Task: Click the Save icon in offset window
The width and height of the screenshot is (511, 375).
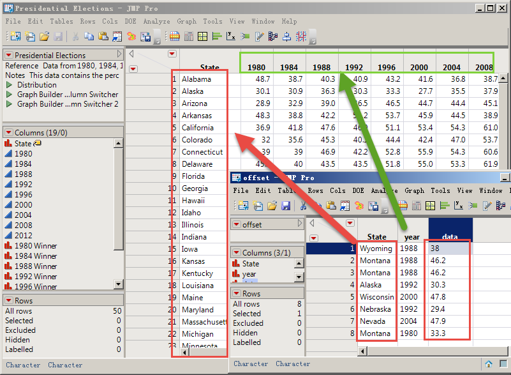Action: click(286, 205)
